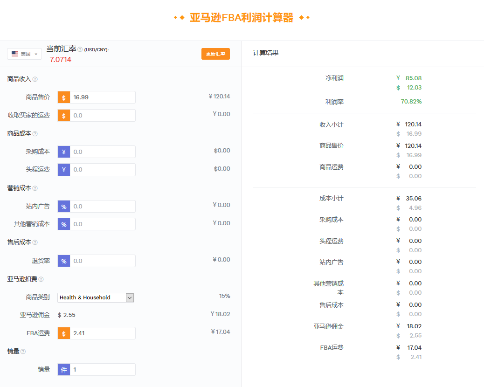The width and height of the screenshot is (484, 387).
Task: Focus the 头程运费 input field
Action: pyautogui.click(x=103, y=170)
